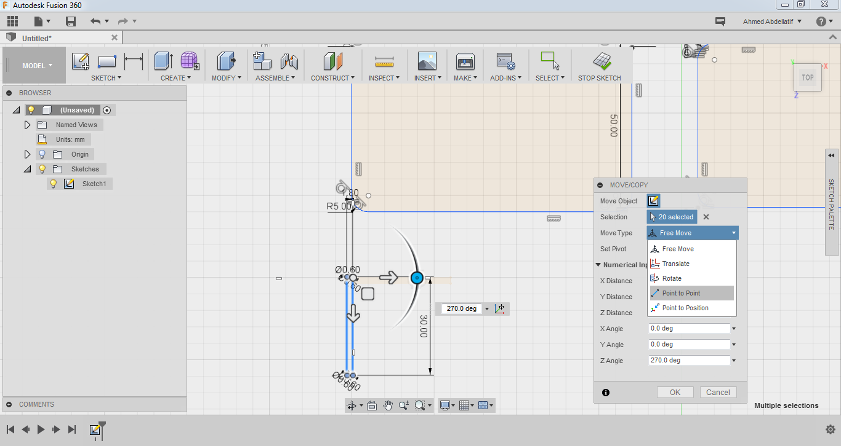
Task: Click the Measure icon in INSPECT
Action: pyautogui.click(x=384, y=61)
